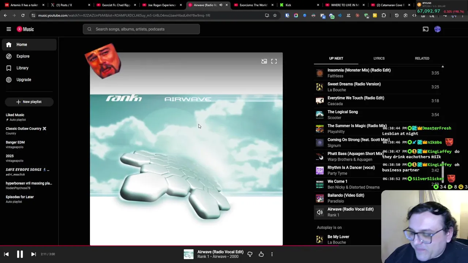Image resolution: width=468 pixels, height=263 pixels.
Task: Play The Logical Song from queue
Action: coord(378,115)
